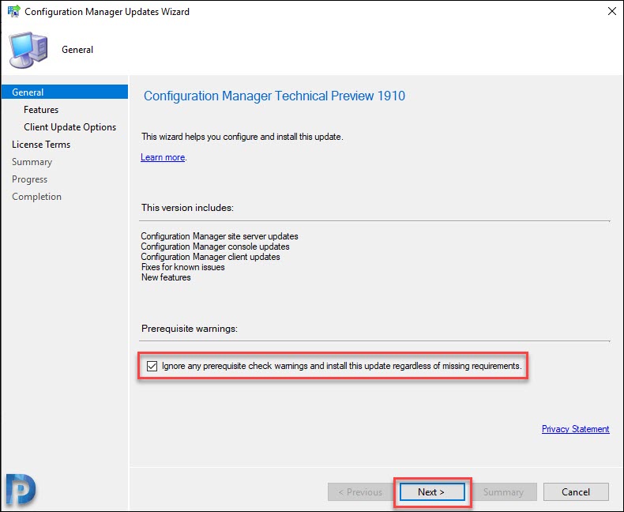This screenshot has width=624, height=512.
Task: Toggle the ignore prerequisite warnings checkbox
Action: (x=152, y=366)
